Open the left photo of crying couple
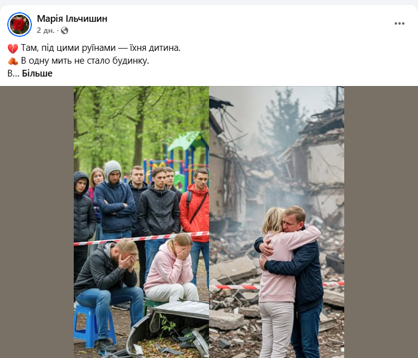This screenshot has width=418, height=358. pyautogui.click(x=141, y=222)
